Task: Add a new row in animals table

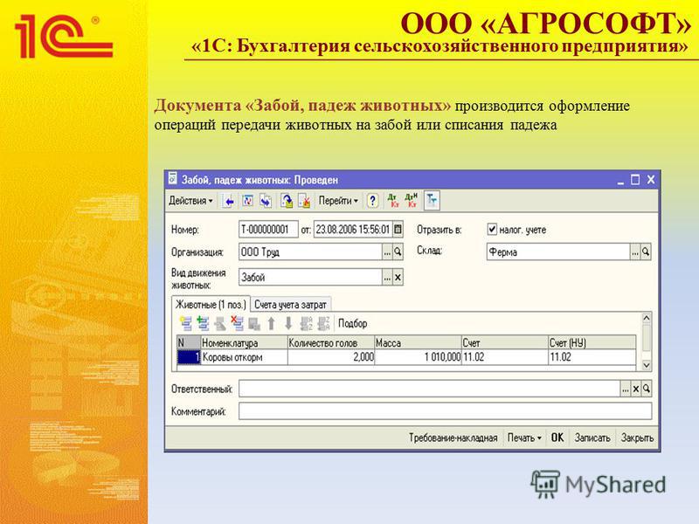Action: coord(186,323)
